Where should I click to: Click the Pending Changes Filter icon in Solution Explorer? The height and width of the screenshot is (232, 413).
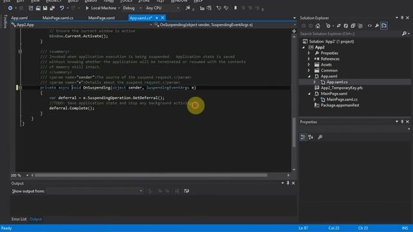pyautogui.click(x=328, y=26)
